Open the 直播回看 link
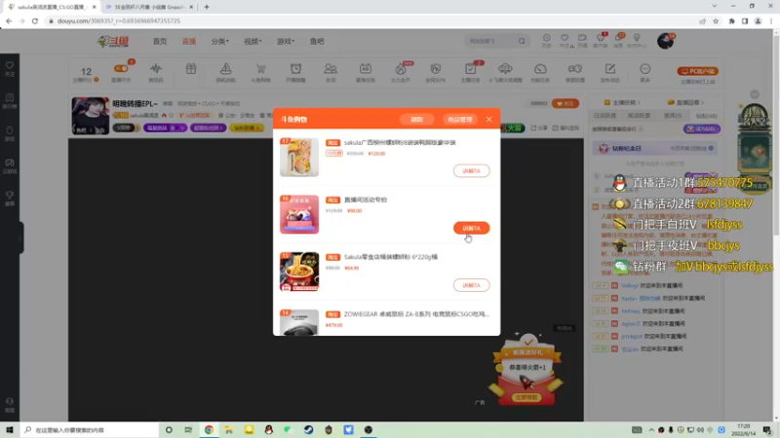 [x=685, y=102]
